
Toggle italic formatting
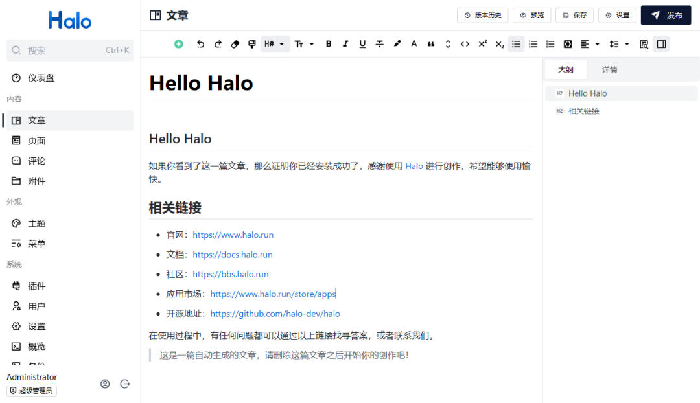pyautogui.click(x=345, y=44)
